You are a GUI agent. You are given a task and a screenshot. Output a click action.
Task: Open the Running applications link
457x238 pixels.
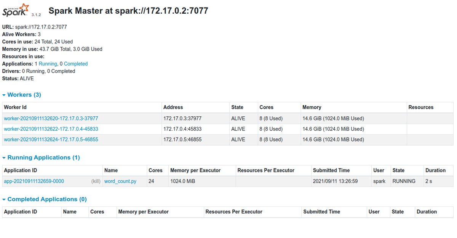48,64
